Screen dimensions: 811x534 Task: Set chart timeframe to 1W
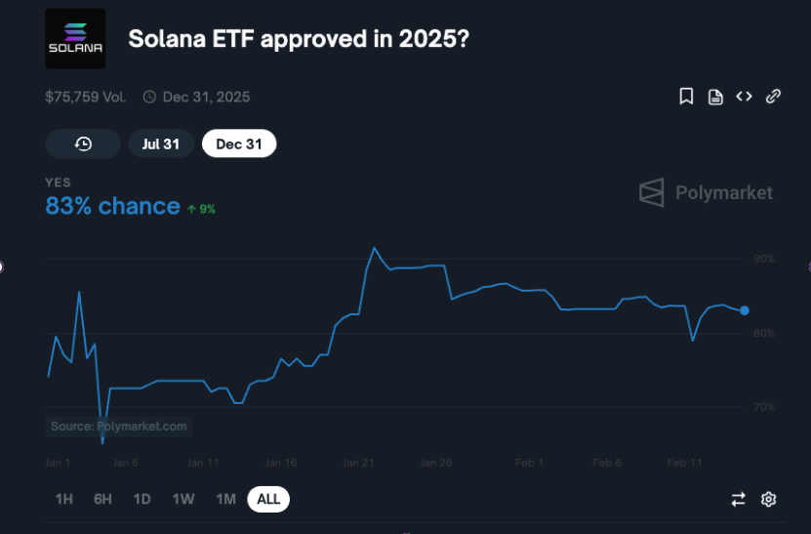[x=182, y=499]
